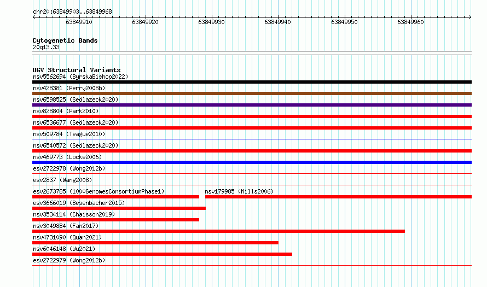Click ruler position 63849910
The height and width of the screenshot is (287, 487).
[x=79, y=22]
